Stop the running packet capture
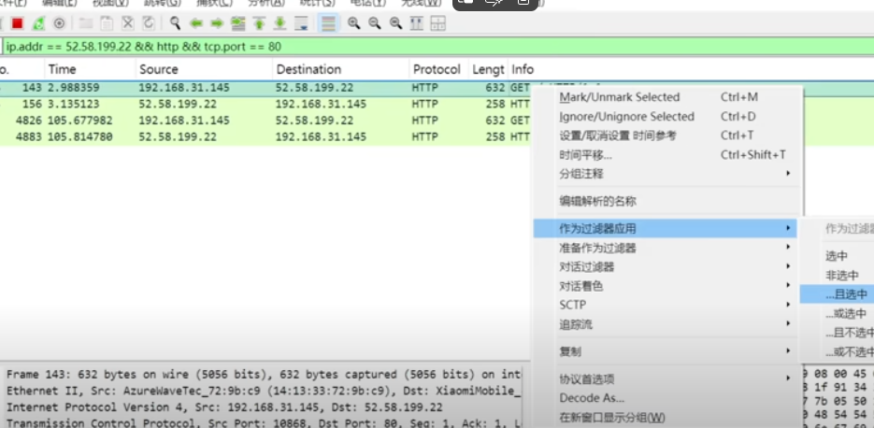The image size is (874, 428). [17, 23]
